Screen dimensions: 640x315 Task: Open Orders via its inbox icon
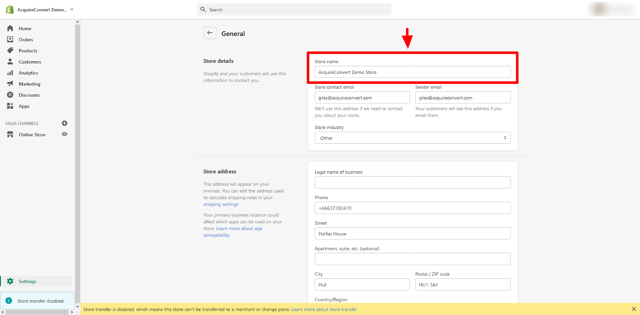[x=10, y=40]
